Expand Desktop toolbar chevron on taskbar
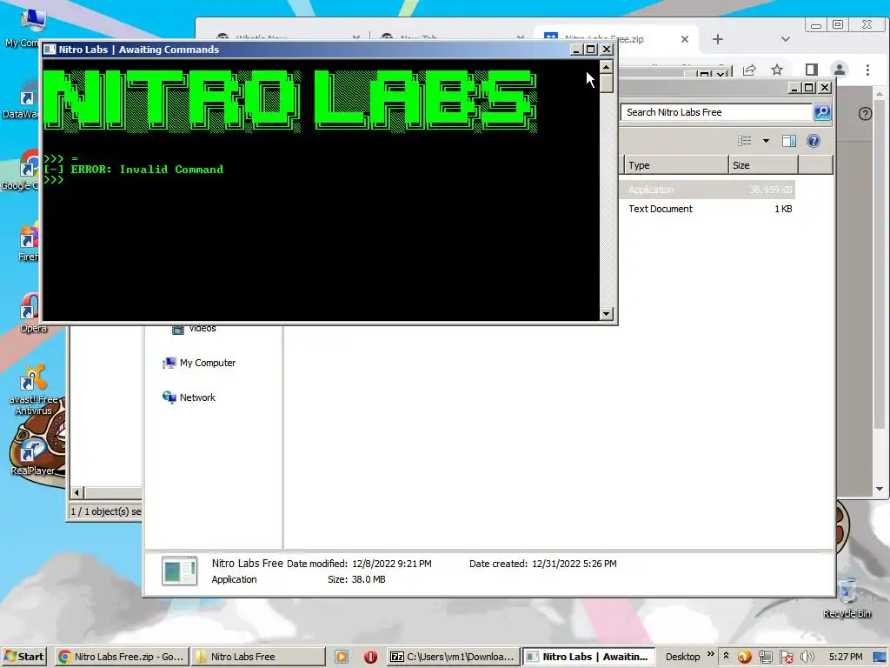 (x=711, y=654)
